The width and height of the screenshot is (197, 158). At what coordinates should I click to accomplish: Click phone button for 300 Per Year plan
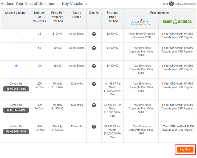16,110
